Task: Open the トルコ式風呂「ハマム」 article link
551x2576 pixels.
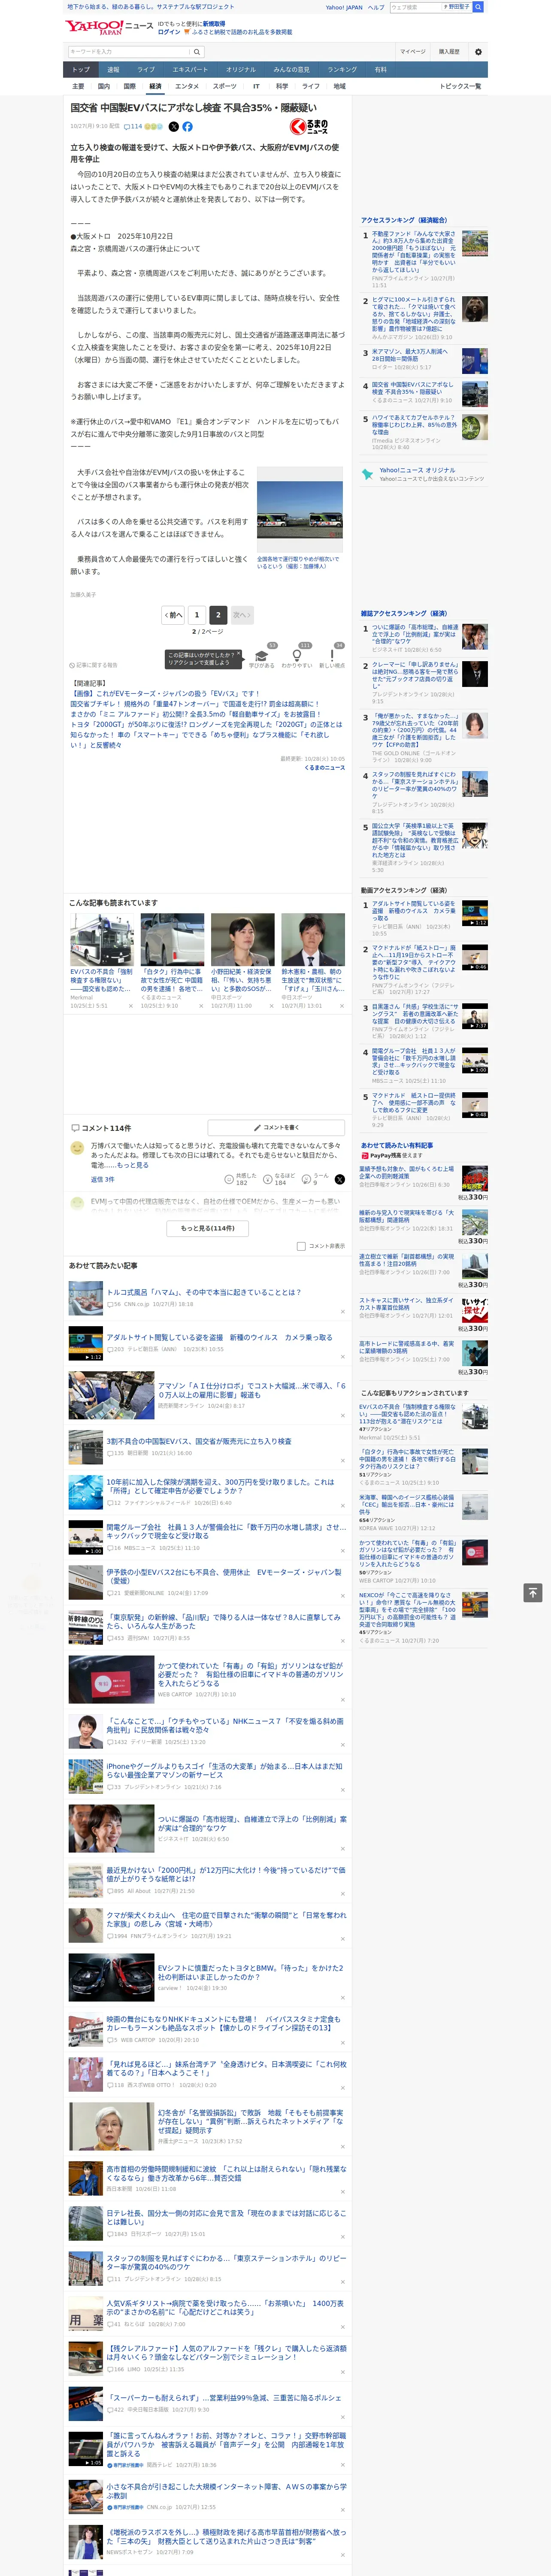Action: [203, 1292]
